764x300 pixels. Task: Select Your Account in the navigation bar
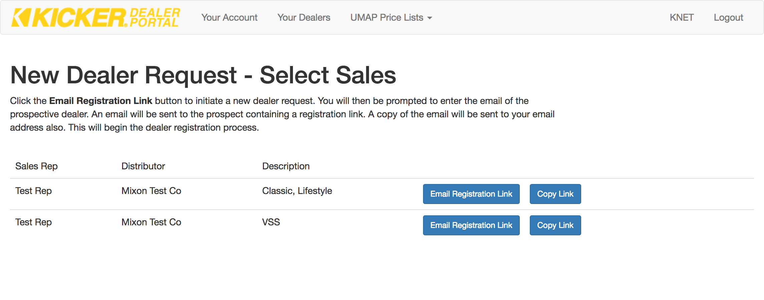click(x=230, y=17)
